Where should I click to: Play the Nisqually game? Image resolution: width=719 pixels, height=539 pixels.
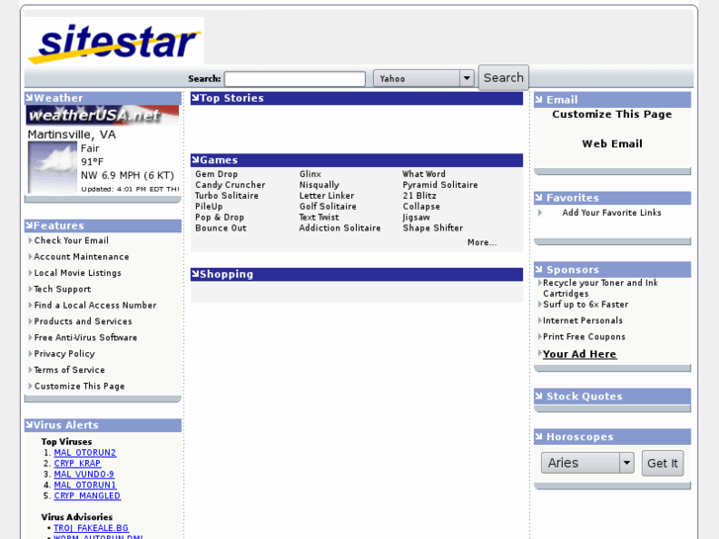tap(319, 185)
